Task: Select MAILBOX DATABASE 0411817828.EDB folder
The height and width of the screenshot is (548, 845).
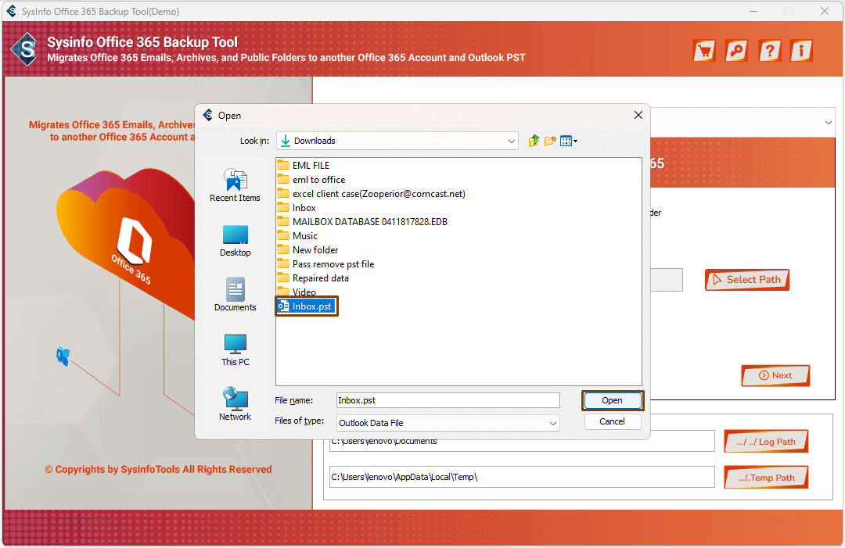Action: pyautogui.click(x=363, y=222)
